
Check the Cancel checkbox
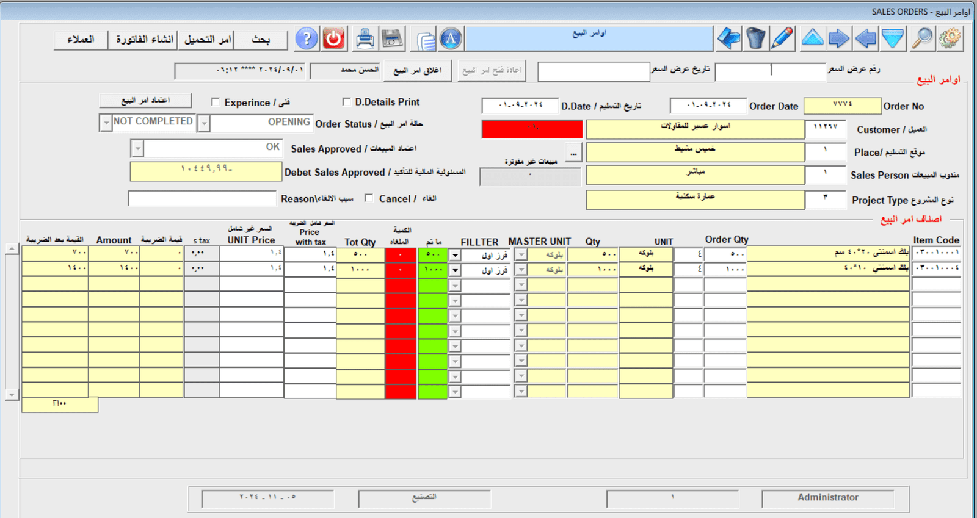click(x=369, y=198)
